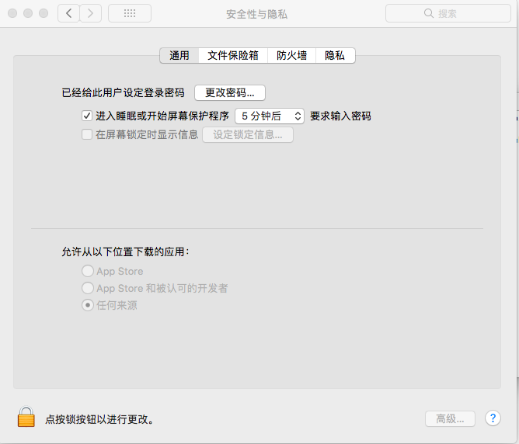This screenshot has width=519, height=444.
Task: Select the App Store radio option
Action: click(88, 271)
